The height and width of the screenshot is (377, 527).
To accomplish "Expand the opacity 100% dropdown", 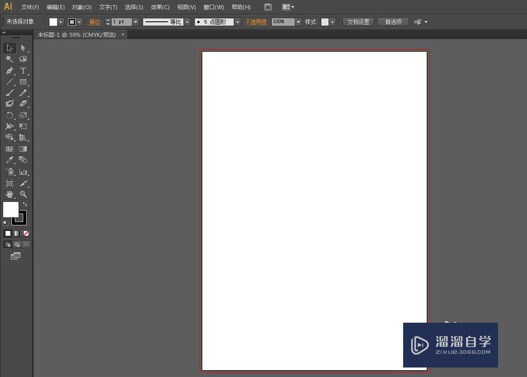I will tap(298, 22).
